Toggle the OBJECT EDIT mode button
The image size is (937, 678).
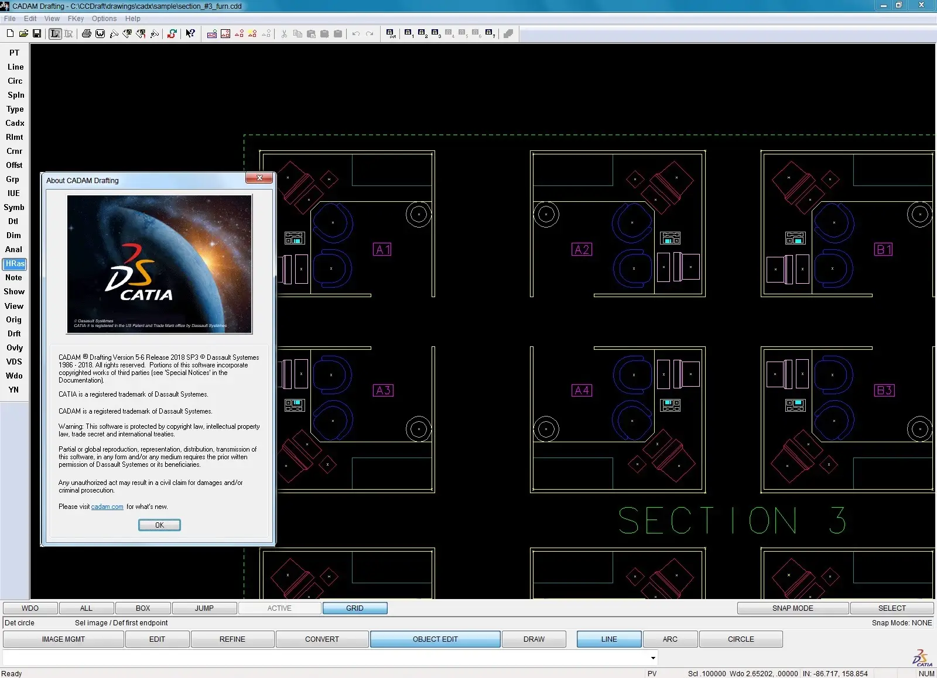click(x=435, y=639)
